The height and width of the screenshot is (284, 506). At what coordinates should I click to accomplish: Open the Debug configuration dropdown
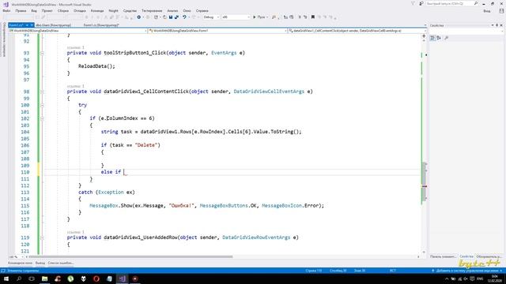pyautogui.click(x=211, y=17)
